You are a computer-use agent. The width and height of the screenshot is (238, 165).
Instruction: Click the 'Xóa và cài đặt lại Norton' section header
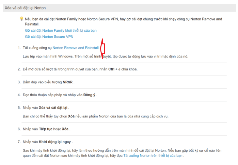(119, 8)
